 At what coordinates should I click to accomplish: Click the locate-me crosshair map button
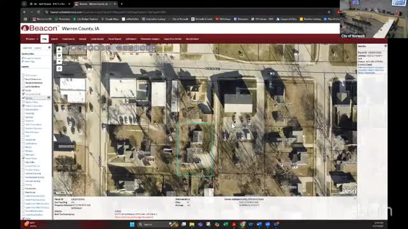click(59, 69)
